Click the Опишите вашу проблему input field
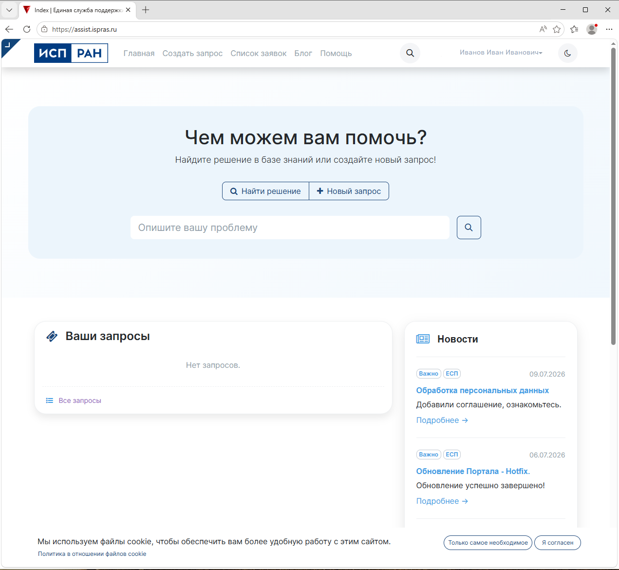 point(290,228)
